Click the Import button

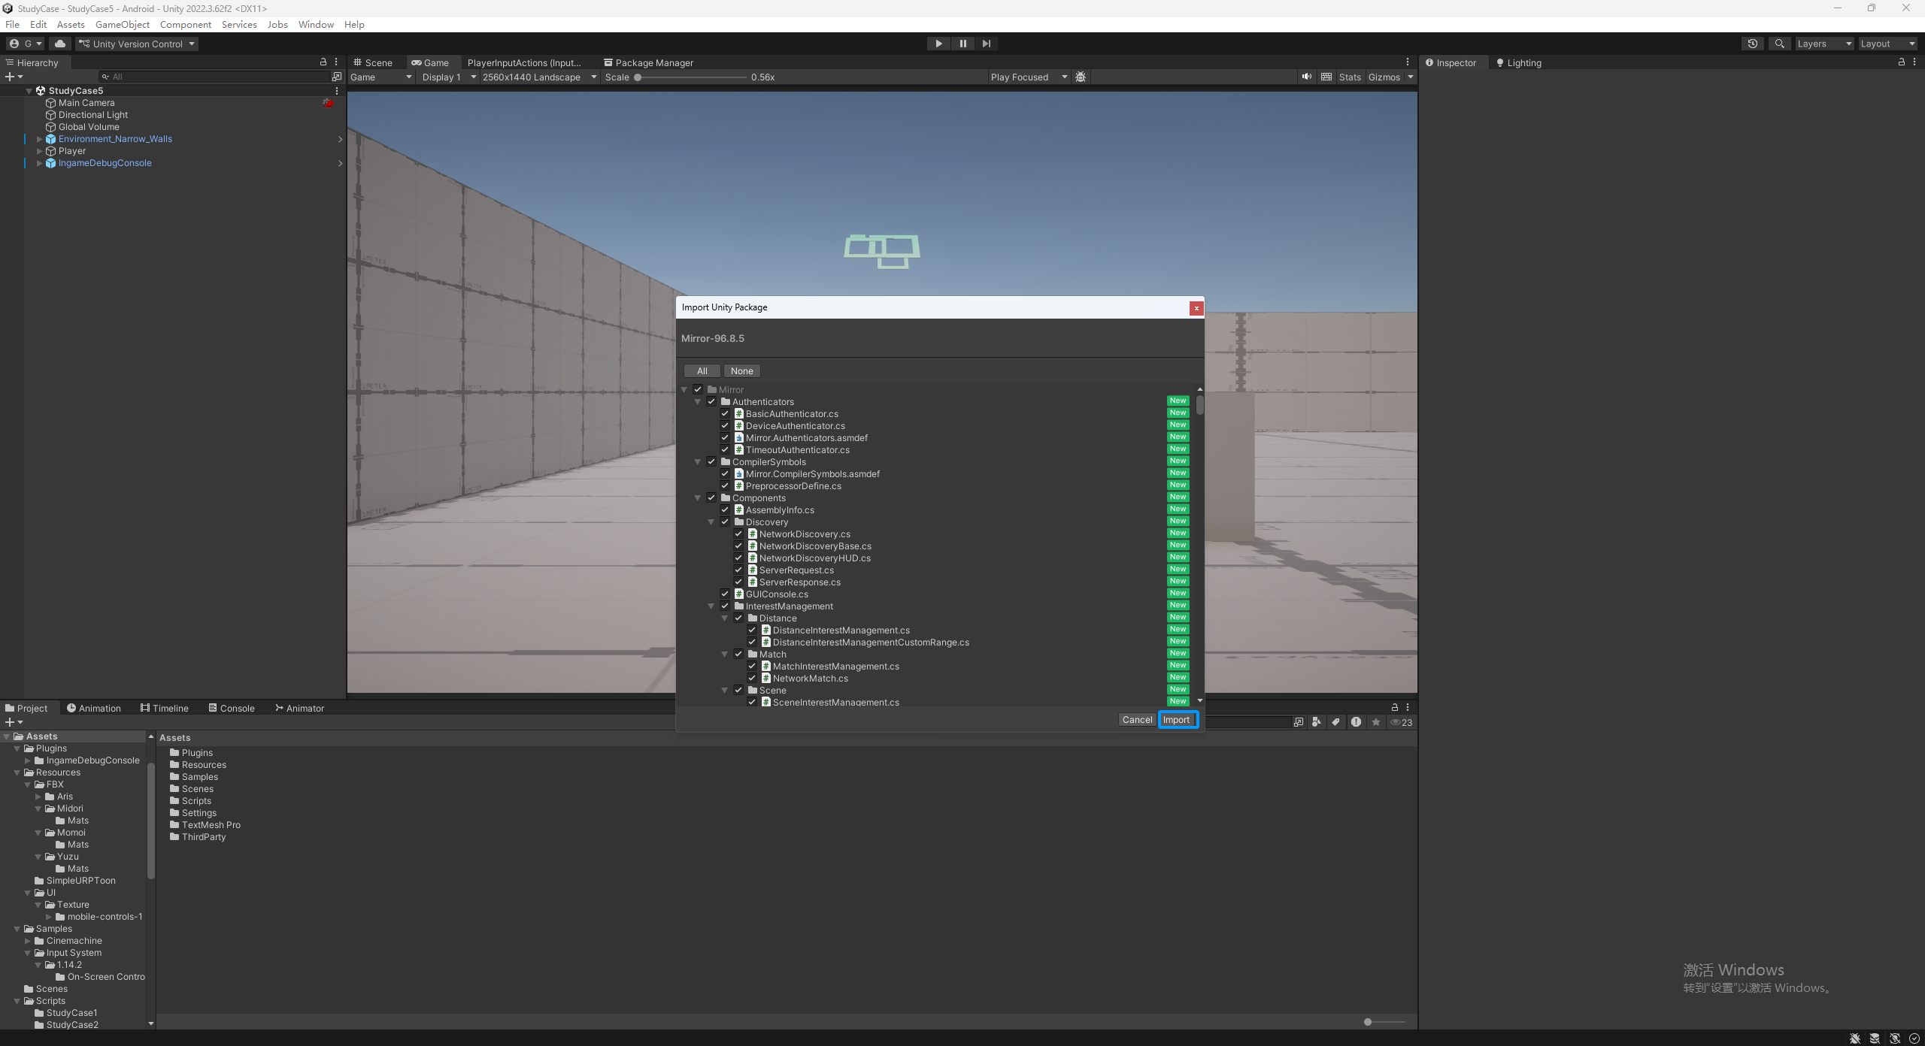point(1177,720)
